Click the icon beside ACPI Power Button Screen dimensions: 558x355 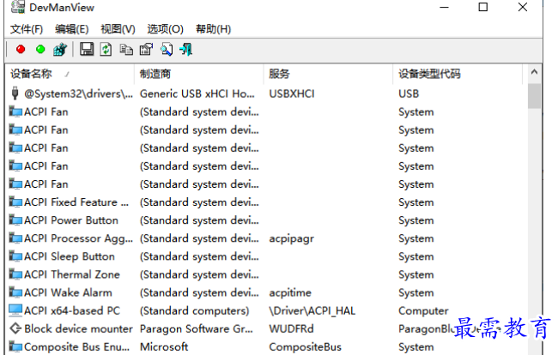pos(15,220)
